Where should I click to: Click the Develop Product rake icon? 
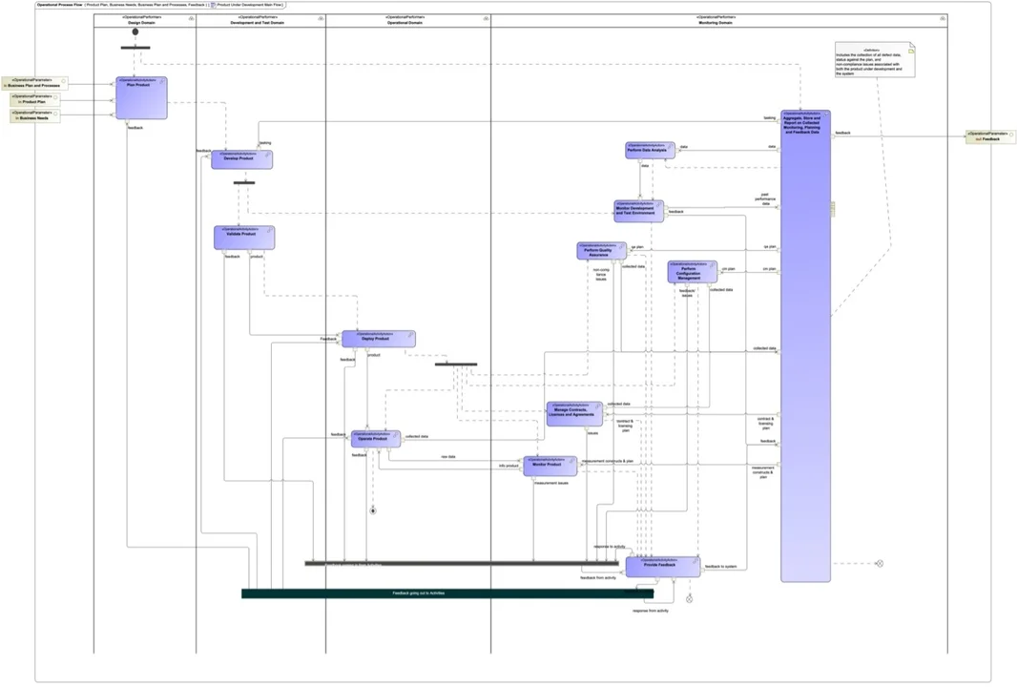[x=268, y=155]
